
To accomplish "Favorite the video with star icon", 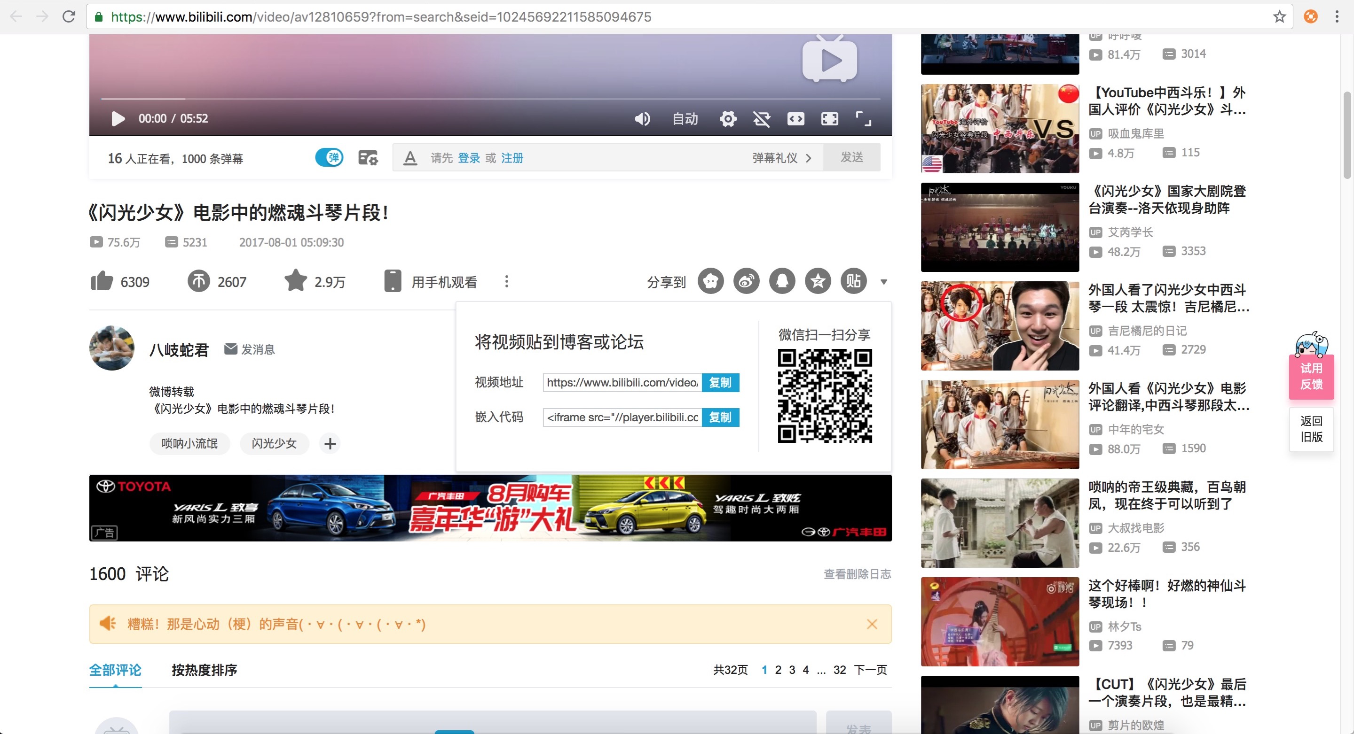I will coord(295,281).
